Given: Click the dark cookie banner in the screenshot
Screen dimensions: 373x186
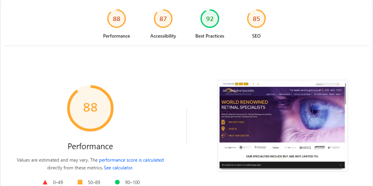Looking at the screenshot, I should pos(282,165).
